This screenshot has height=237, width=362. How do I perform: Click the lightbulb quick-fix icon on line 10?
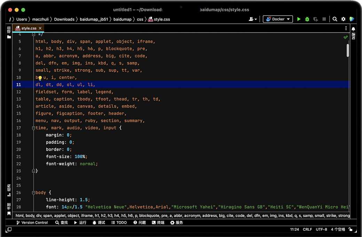click(x=40, y=78)
